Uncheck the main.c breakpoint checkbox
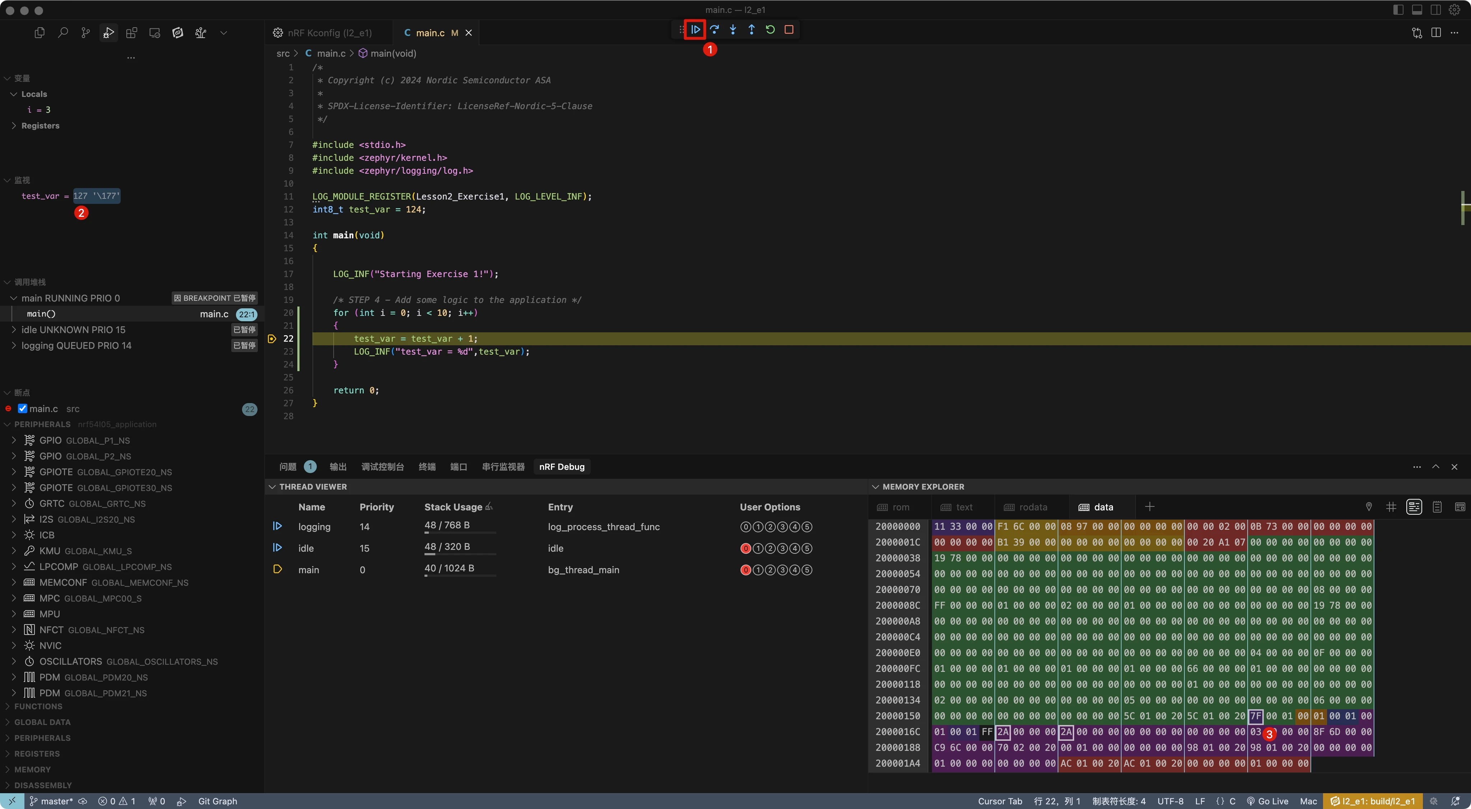 pyautogui.click(x=23, y=408)
